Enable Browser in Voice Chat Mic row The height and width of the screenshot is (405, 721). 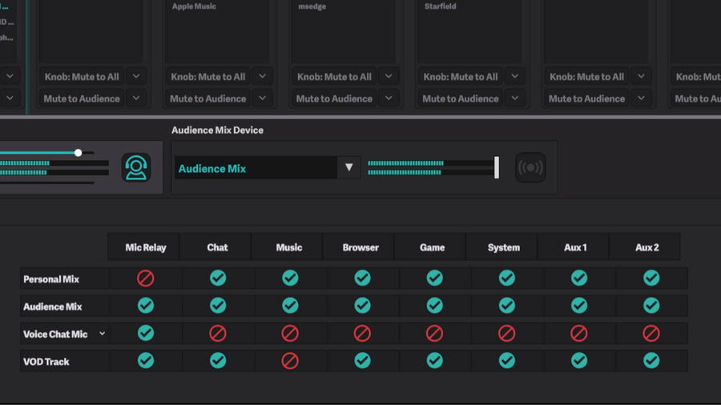(x=362, y=334)
